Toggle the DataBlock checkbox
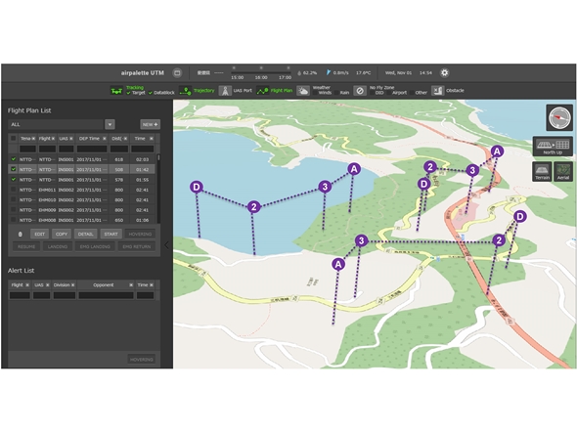The width and height of the screenshot is (577, 432). (x=151, y=93)
